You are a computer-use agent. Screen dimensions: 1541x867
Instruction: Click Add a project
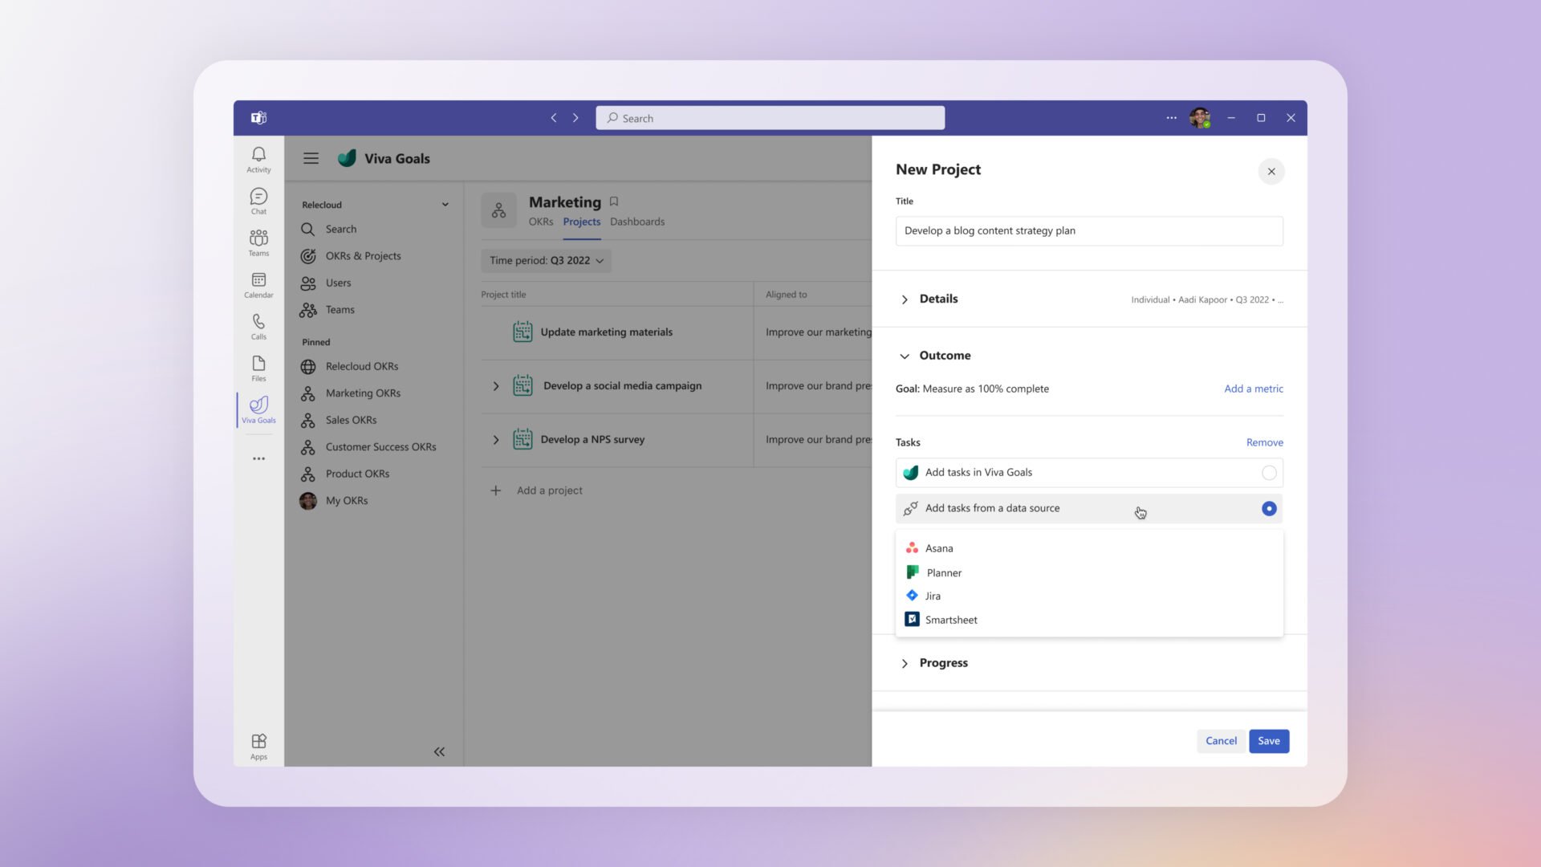pos(550,490)
